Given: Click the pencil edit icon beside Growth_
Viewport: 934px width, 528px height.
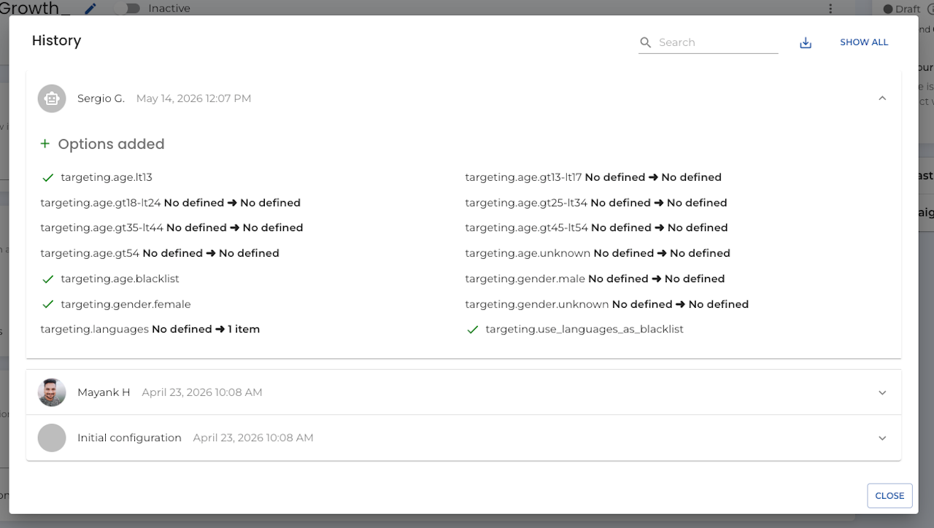Looking at the screenshot, I should click(x=90, y=9).
